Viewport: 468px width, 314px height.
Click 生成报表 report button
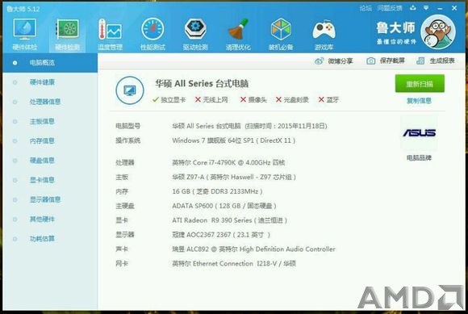(435, 61)
